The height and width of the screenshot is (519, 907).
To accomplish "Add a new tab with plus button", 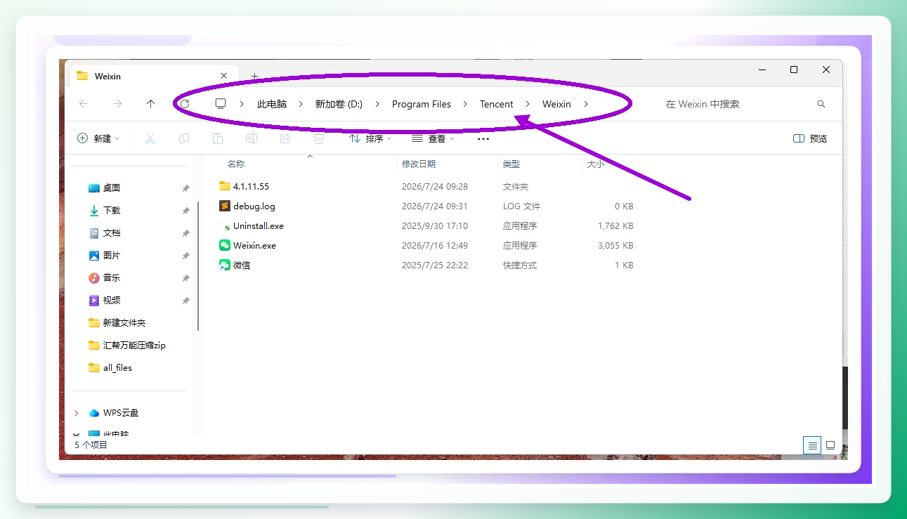I will click(254, 76).
